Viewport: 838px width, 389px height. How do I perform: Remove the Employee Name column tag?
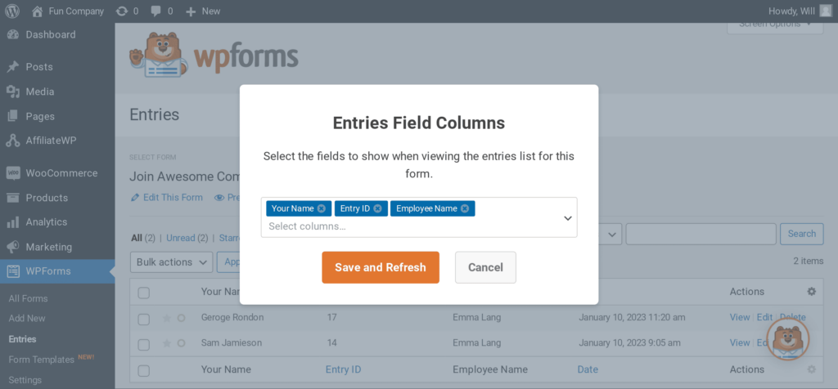point(465,208)
